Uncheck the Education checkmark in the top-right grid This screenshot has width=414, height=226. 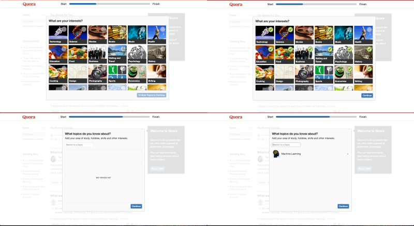point(271,49)
